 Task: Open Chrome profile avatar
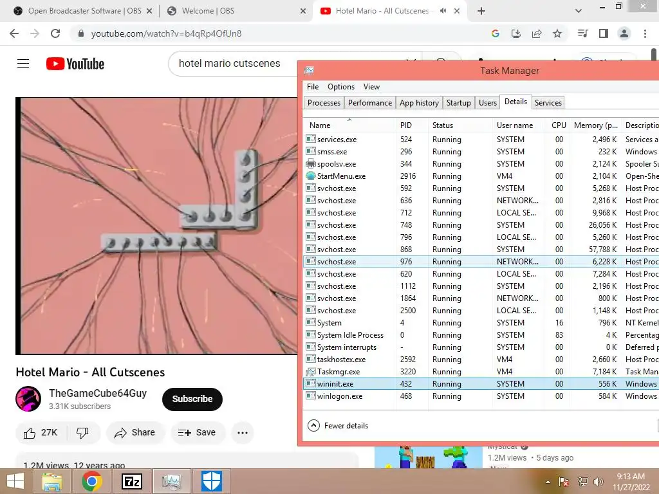coord(624,33)
